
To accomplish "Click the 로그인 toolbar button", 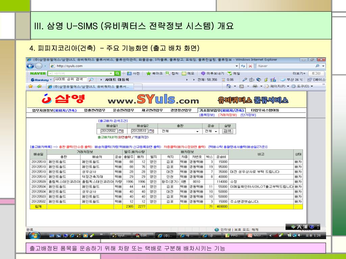I will (316, 73).
